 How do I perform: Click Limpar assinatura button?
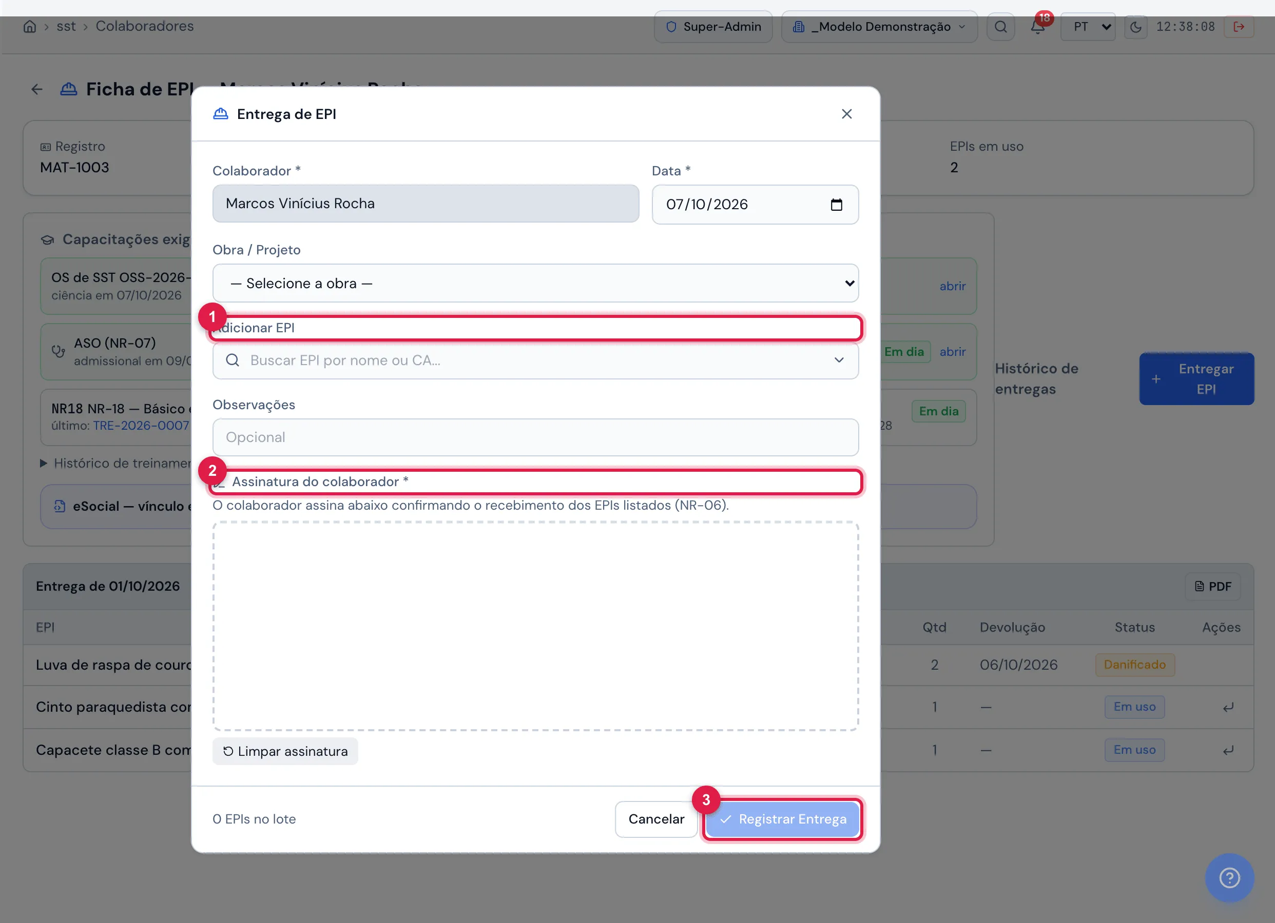[x=285, y=751]
